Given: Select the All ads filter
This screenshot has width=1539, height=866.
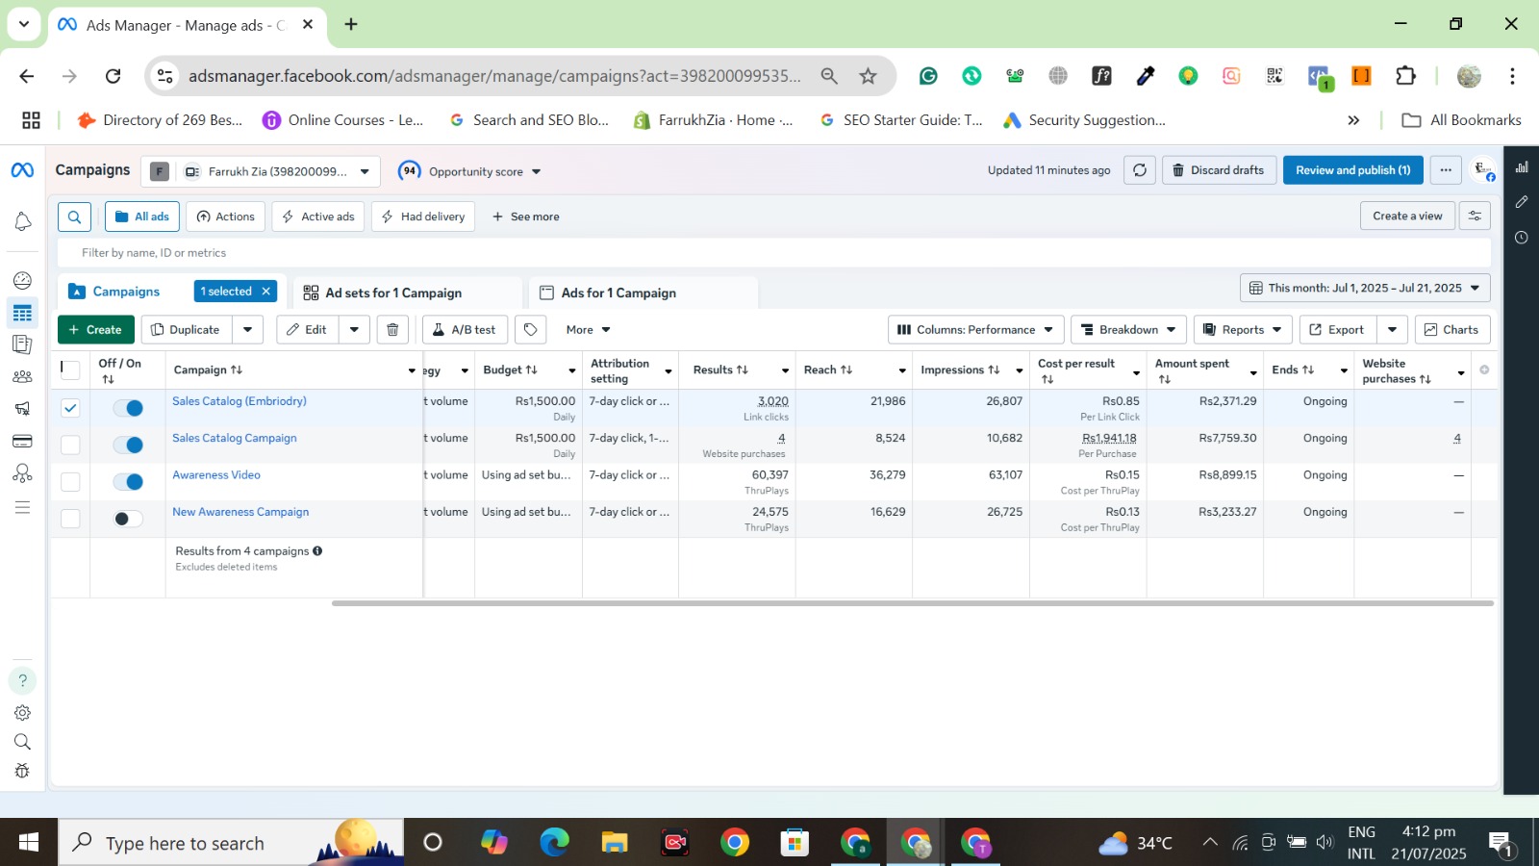Looking at the screenshot, I should coord(142,216).
